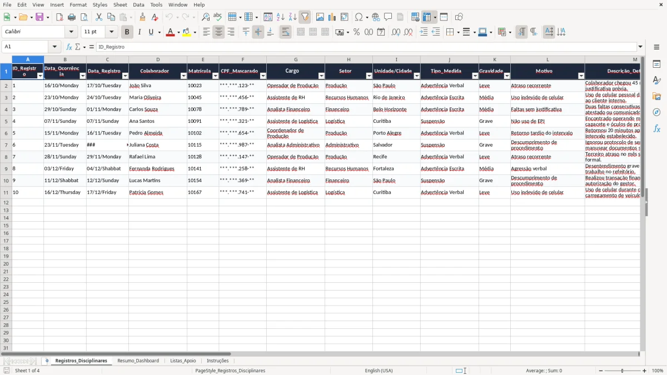Open the Font Size dropdown

coord(112,32)
